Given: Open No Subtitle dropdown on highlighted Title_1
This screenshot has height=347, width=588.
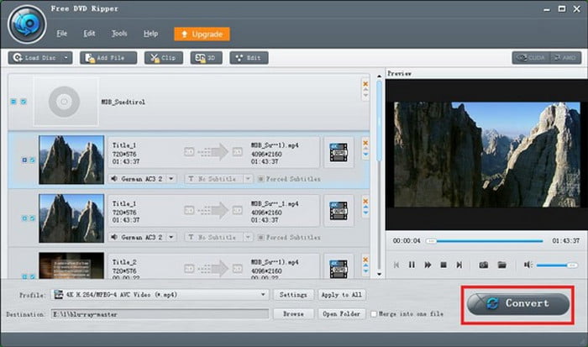Looking at the screenshot, I should pyautogui.click(x=248, y=179).
